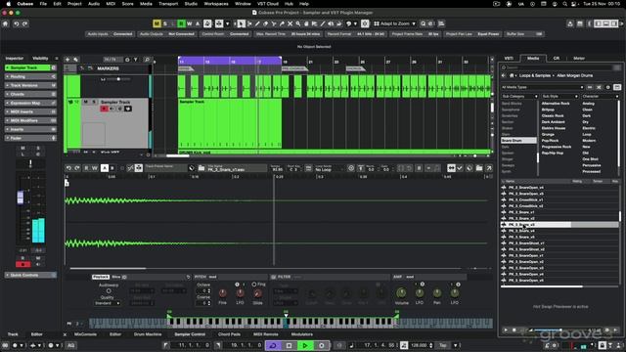Select the Erase tool

(x=266, y=23)
